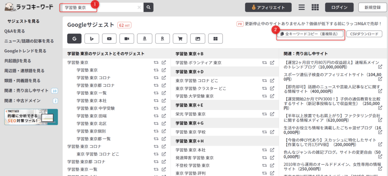This screenshot has width=388, height=176.
Task: Open the ファクタリング会社 情報メディア listing
Action: click(x=331, y=117)
